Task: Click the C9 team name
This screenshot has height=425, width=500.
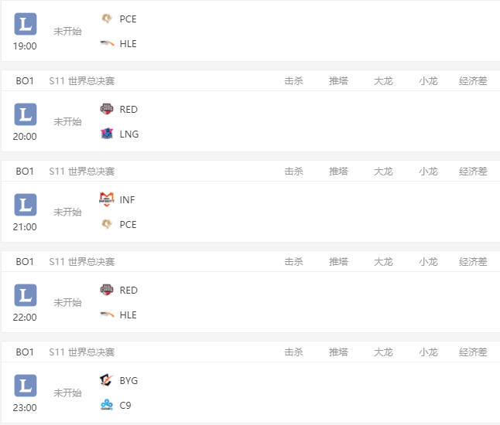Action: click(125, 405)
